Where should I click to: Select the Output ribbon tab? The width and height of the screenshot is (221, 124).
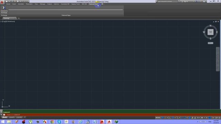(49, 4)
